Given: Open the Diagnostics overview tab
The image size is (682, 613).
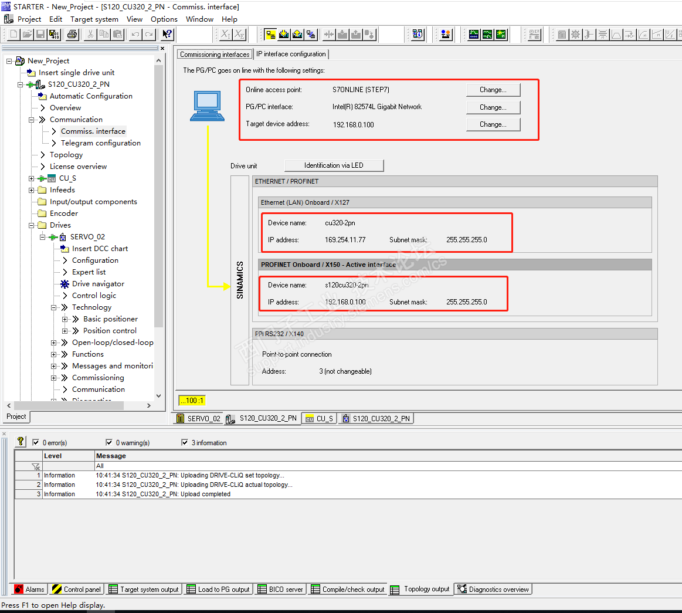Looking at the screenshot, I should pyautogui.click(x=493, y=589).
